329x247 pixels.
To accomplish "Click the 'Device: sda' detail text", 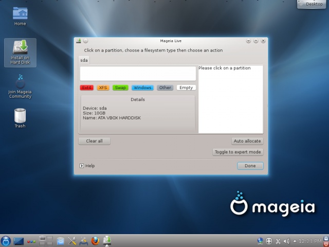I will click(95, 108).
